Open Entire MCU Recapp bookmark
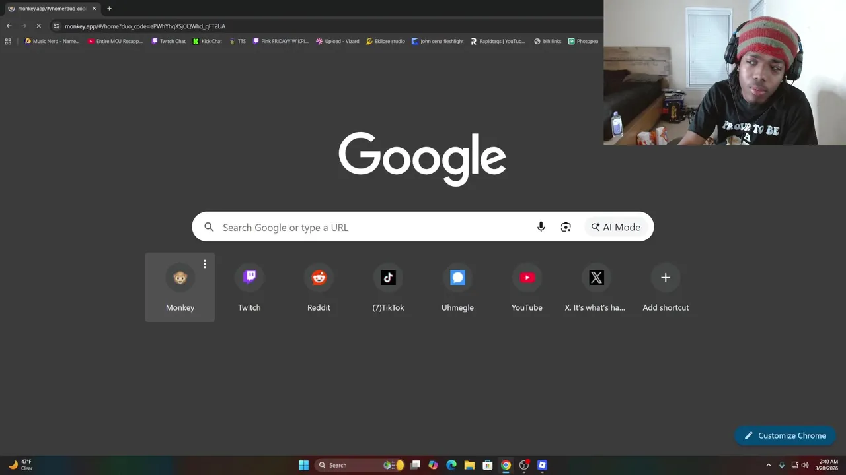Image resolution: width=846 pixels, height=475 pixels. coord(115,41)
